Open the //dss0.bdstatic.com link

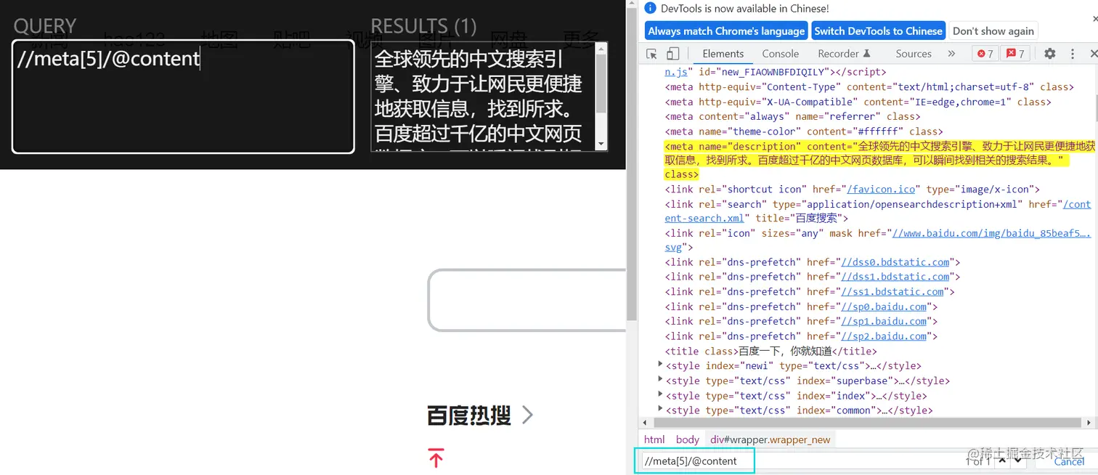coord(895,261)
